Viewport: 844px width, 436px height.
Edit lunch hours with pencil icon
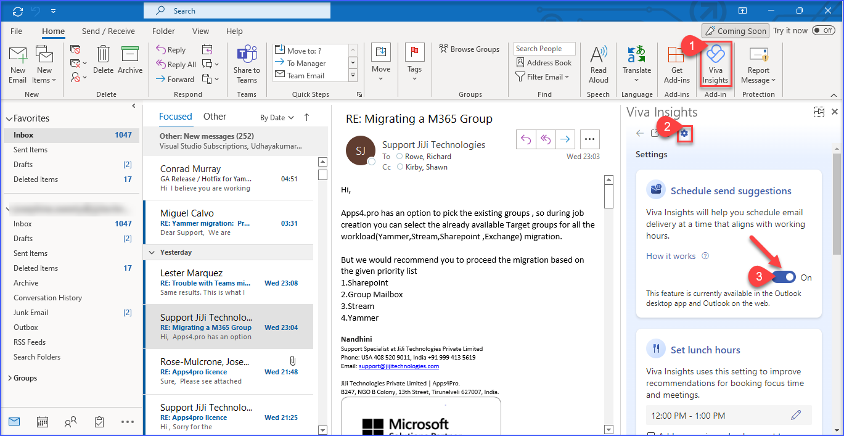(796, 415)
